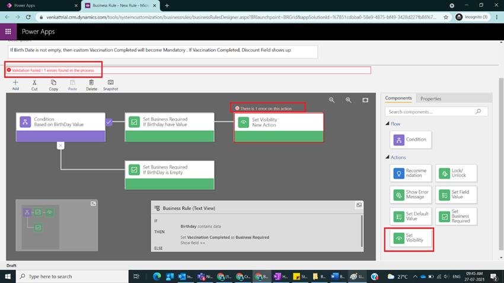Collapse the Flow section
This screenshot has width=504, height=283.
(x=387, y=124)
